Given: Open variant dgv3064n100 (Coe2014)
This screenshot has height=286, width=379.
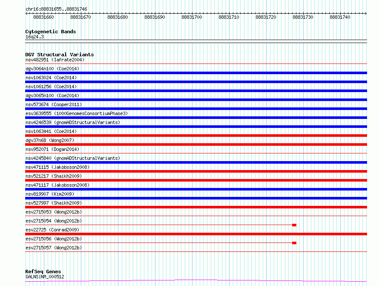Looking at the screenshot, I should (x=52, y=69).
